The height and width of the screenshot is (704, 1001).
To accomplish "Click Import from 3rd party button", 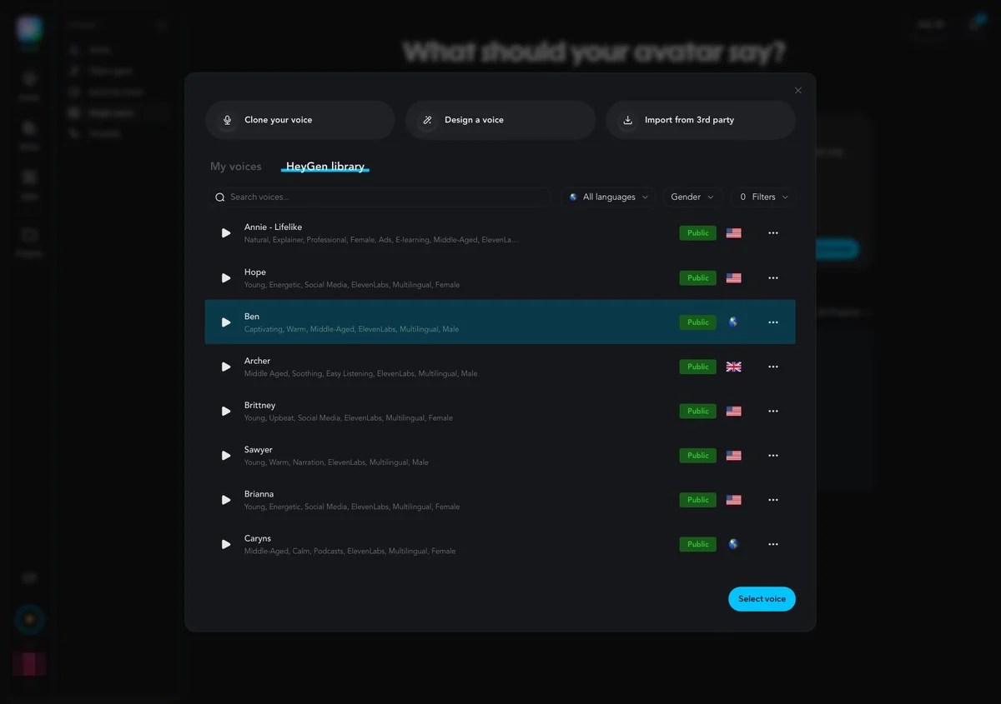I will pyautogui.click(x=701, y=120).
